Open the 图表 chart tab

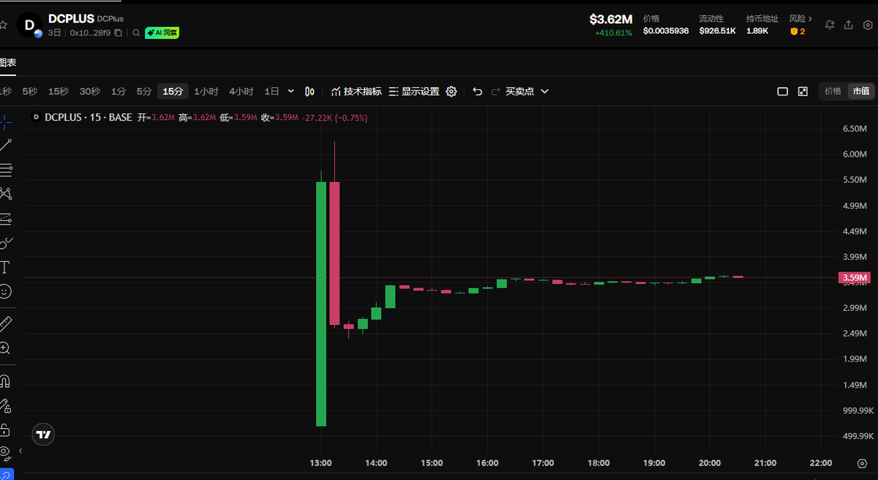pyautogui.click(x=7, y=63)
